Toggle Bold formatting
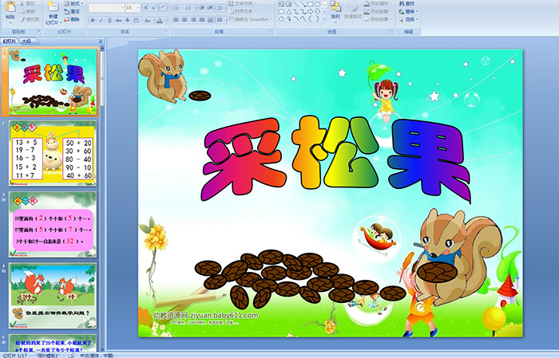559x358 pixels. [x=93, y=20]
